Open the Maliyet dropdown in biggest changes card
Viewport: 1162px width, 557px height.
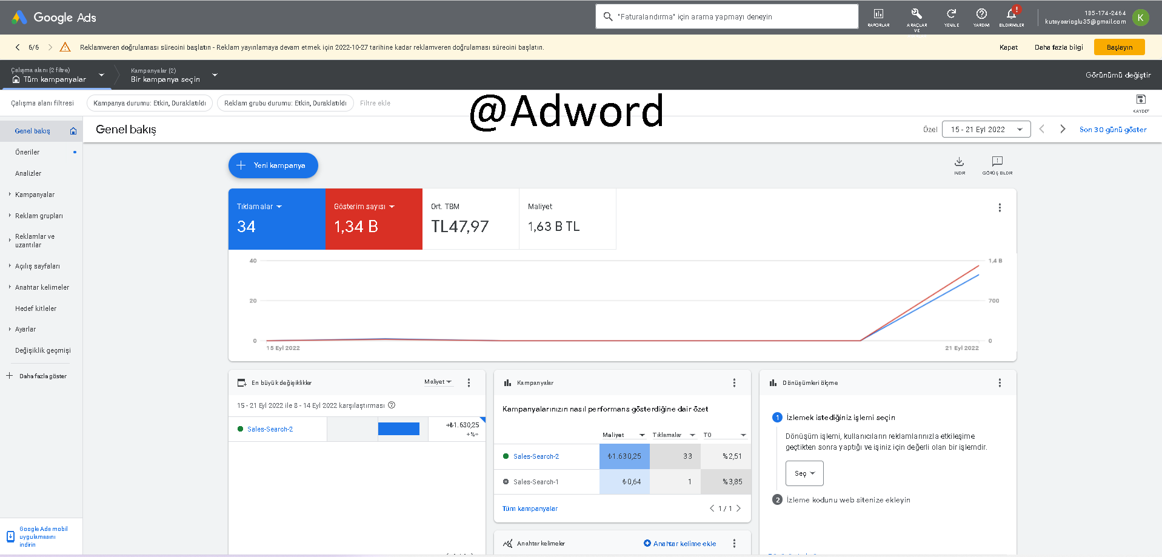[438, 382]
